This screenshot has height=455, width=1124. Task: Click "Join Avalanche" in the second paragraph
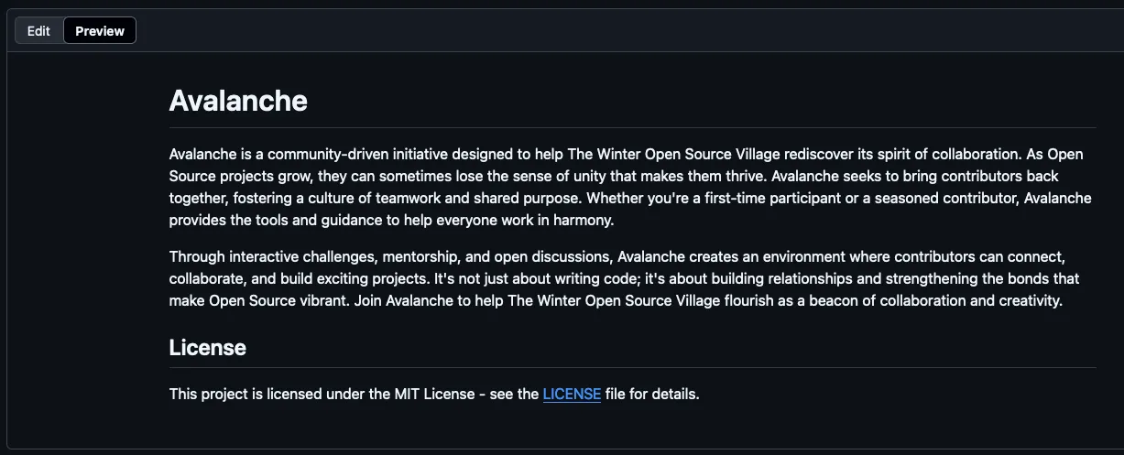(400, 299)
